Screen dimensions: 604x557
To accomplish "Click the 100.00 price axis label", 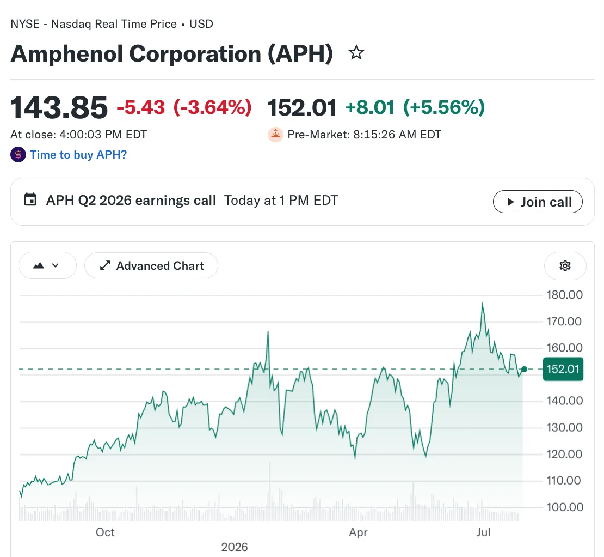I will (x=565, y=507).
